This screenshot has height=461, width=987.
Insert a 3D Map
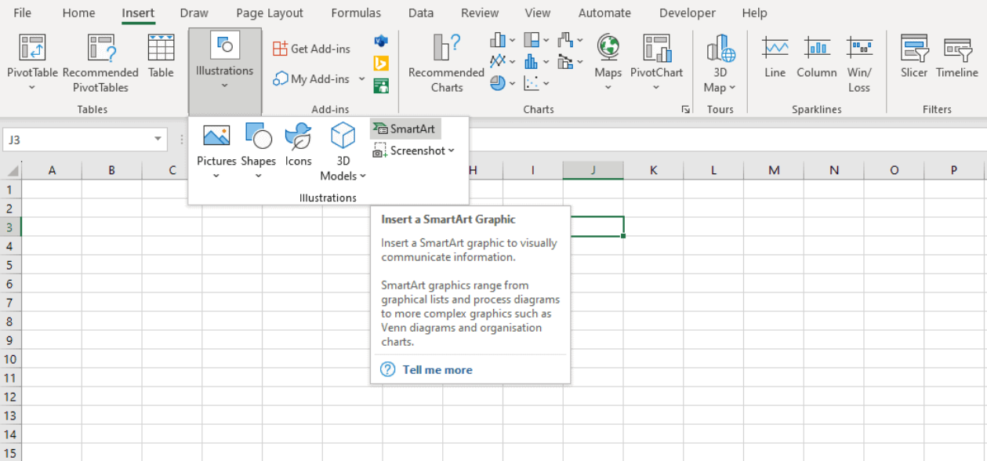click(x=719, y=63)
